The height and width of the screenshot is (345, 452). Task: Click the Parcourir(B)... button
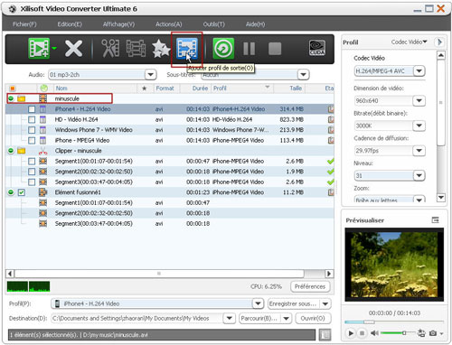pyautogui.click(x=259, y=318)
